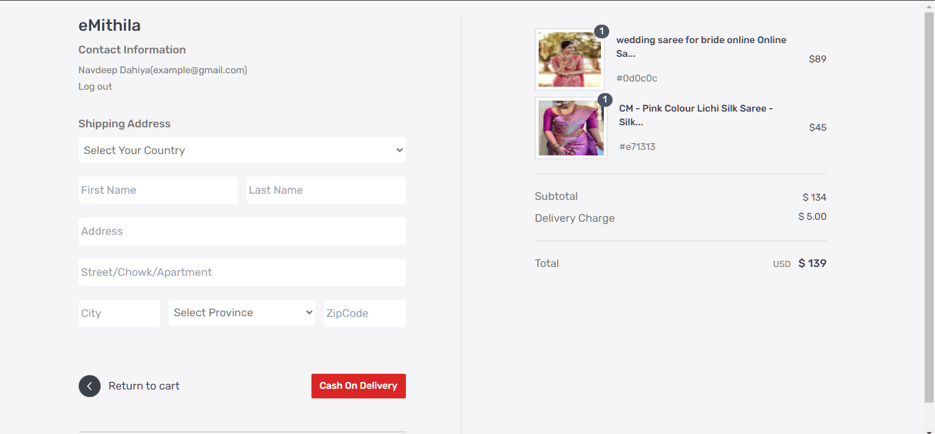Select the Address input field
This screenshot has width=935, height=434.
pos(242,231)
